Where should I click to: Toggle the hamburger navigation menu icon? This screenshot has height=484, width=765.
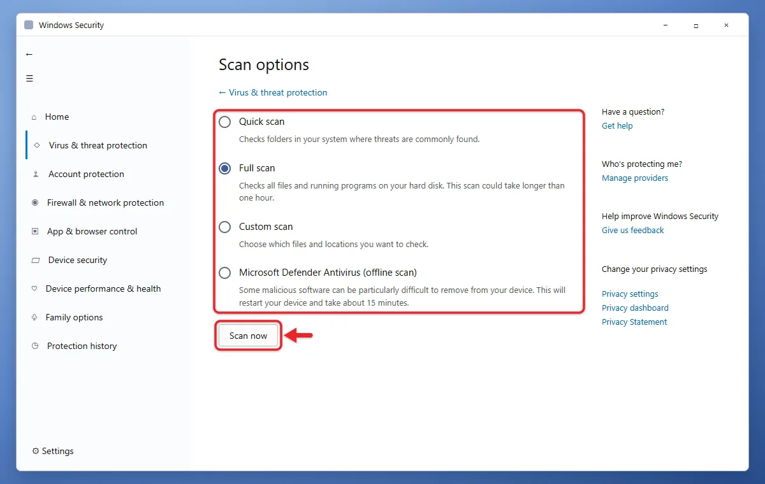coord(29,79)
